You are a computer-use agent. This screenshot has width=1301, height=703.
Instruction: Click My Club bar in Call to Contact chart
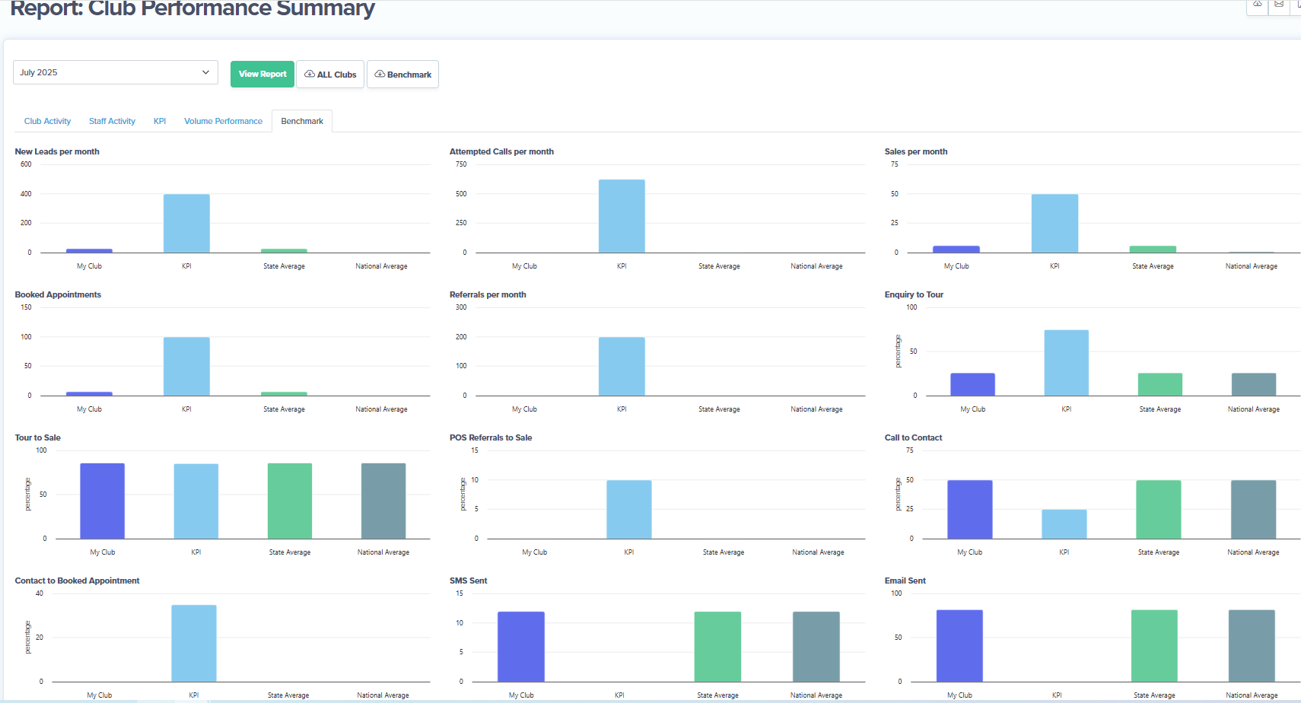click(x=970, y=510)
